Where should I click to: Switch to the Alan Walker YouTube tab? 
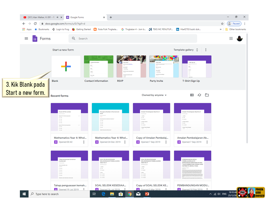pos(42,17)
